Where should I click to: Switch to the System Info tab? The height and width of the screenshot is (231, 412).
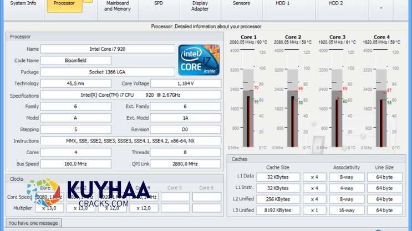coord(23,3)
